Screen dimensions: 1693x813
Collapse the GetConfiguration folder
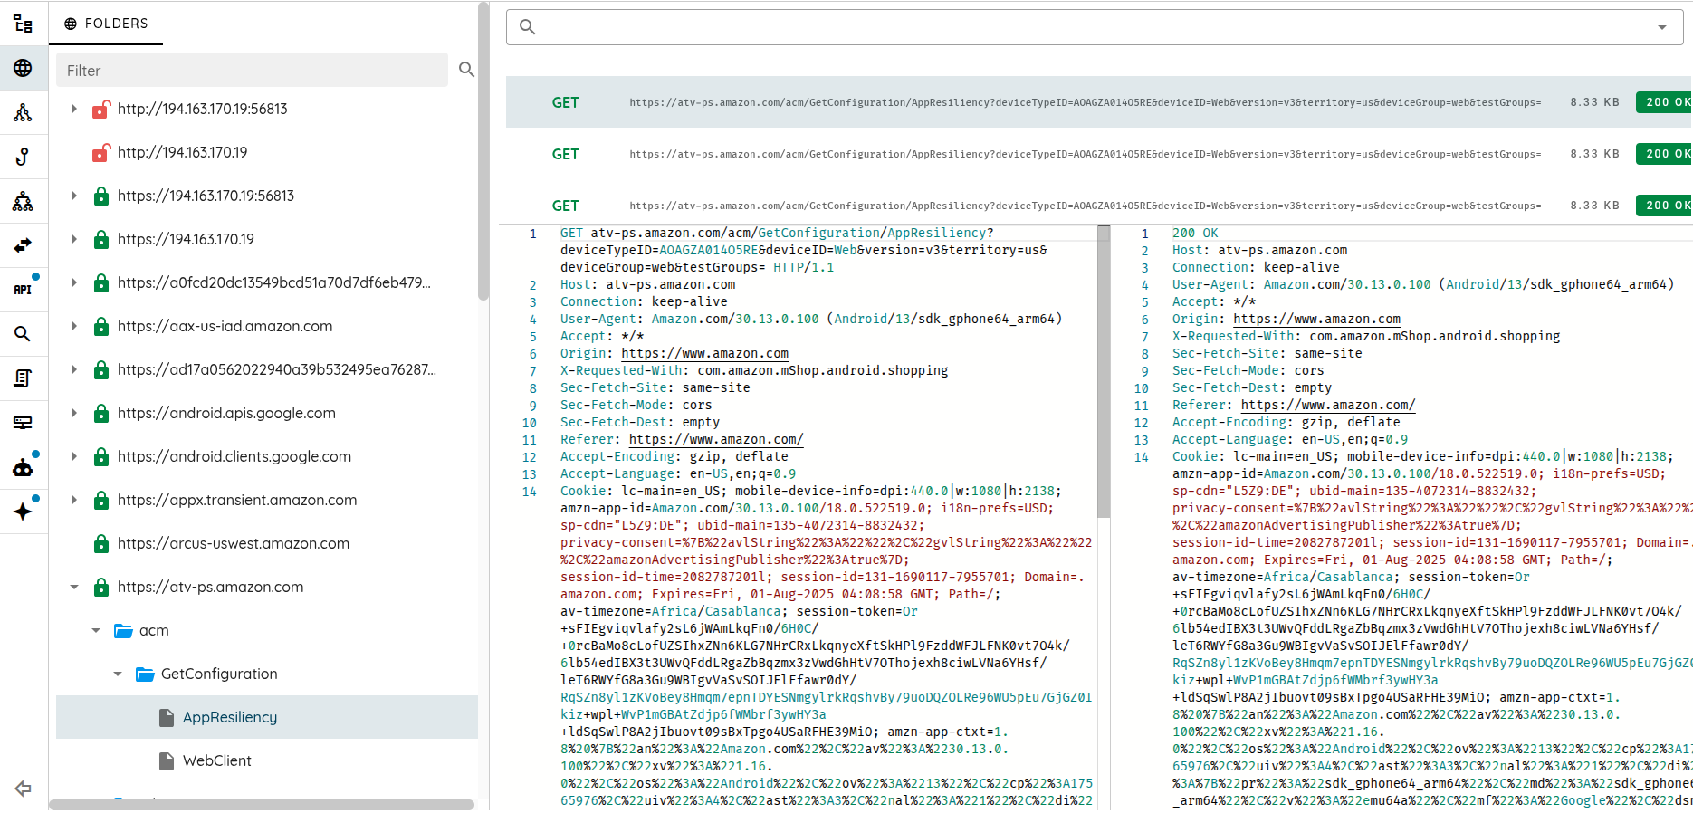(118, 674)
